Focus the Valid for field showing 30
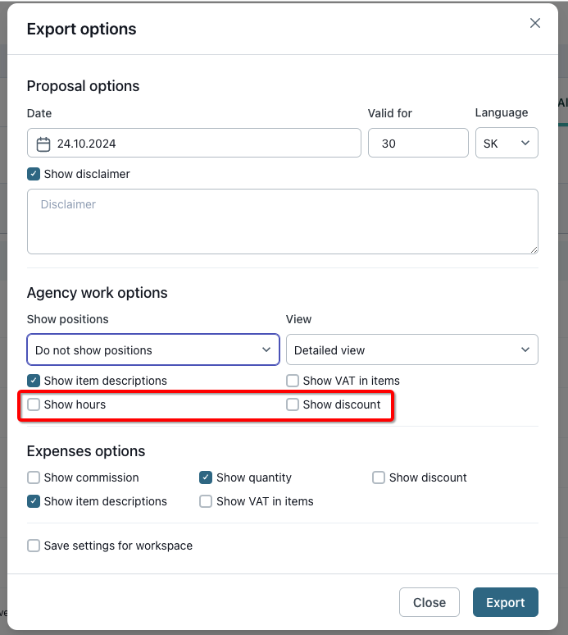Screen dimensions: 568x635 [x=418, y=143]
